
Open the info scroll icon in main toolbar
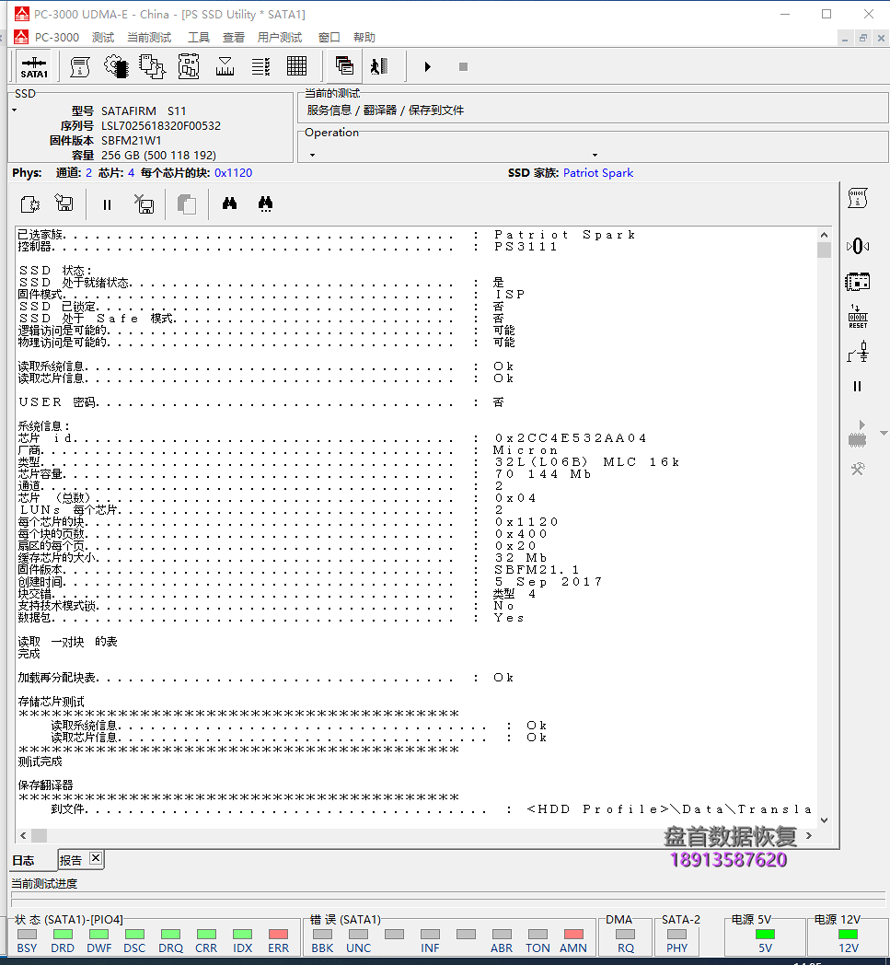79,66
